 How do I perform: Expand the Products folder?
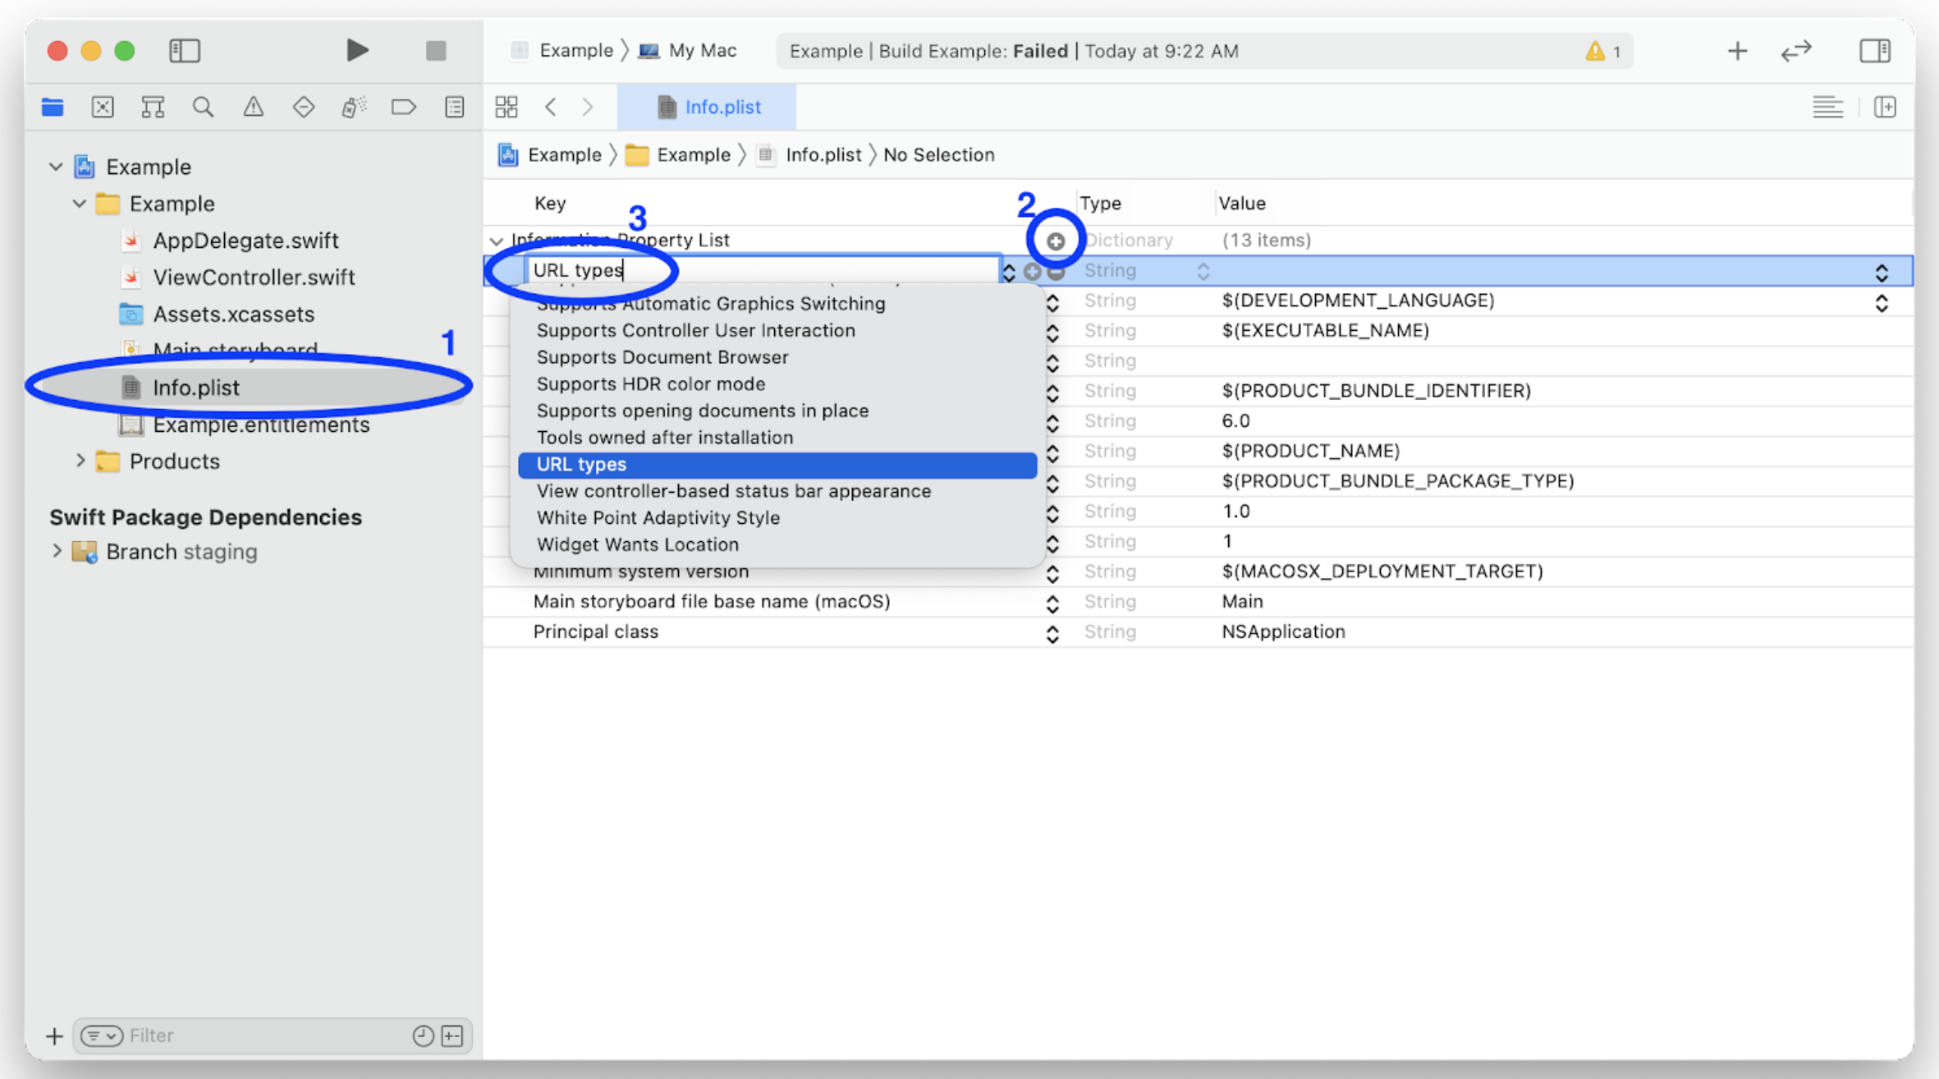tap(80, 461)
